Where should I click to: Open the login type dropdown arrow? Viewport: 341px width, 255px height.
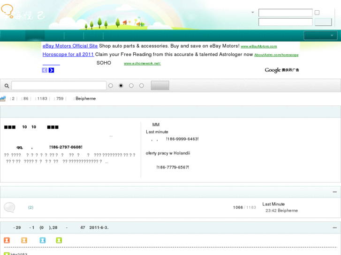(x=252, y=12)
